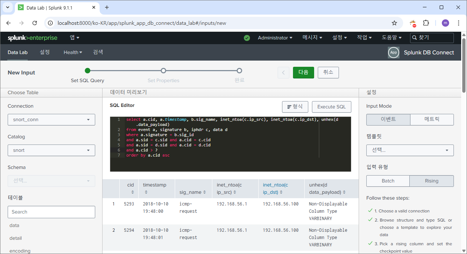Choose Batch input type
The image size is (467, 254).
[388, 181]
